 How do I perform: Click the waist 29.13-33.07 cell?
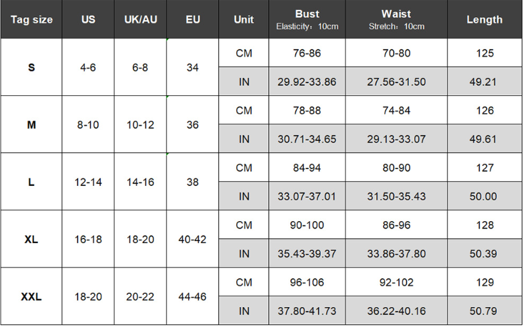(396, 139)
